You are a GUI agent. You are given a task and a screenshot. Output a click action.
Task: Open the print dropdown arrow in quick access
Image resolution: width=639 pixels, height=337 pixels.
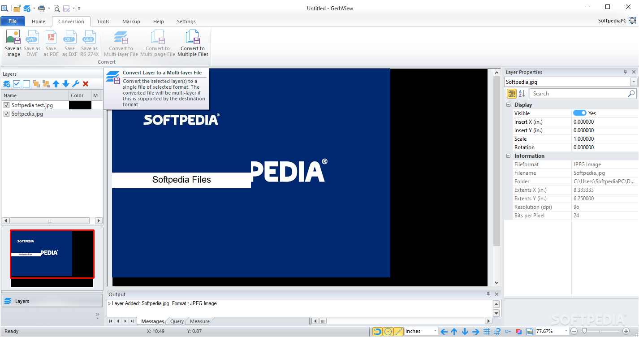point(49,8)
